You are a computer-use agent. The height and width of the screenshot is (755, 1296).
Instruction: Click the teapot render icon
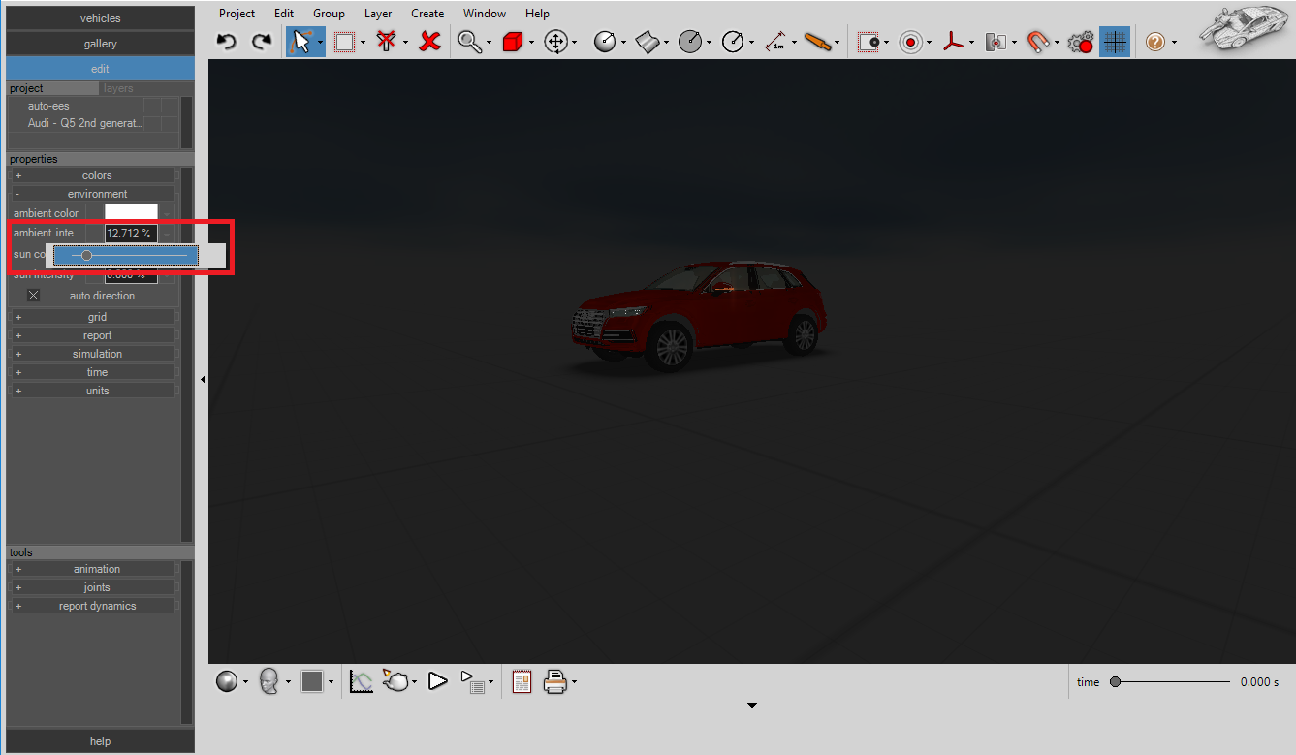point(395,681)
